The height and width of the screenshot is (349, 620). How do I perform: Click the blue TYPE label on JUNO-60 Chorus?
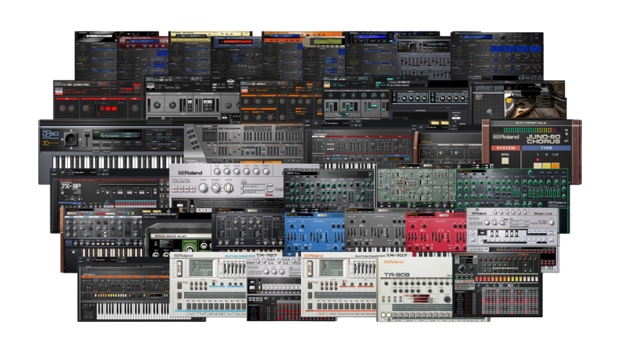pos(546,148)
